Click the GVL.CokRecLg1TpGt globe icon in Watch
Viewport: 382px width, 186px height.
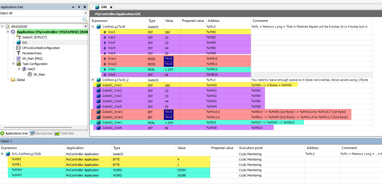tap(8, 154)
